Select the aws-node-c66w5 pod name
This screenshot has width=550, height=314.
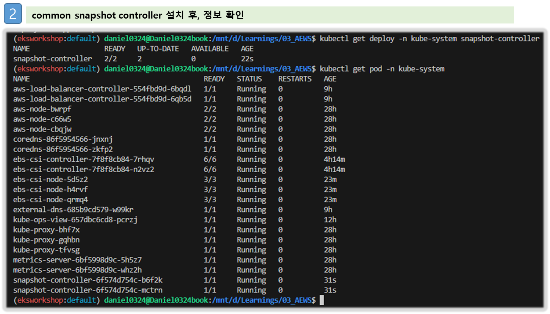click(42, 119)
